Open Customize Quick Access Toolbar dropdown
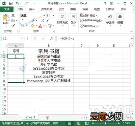 point(34,3)
